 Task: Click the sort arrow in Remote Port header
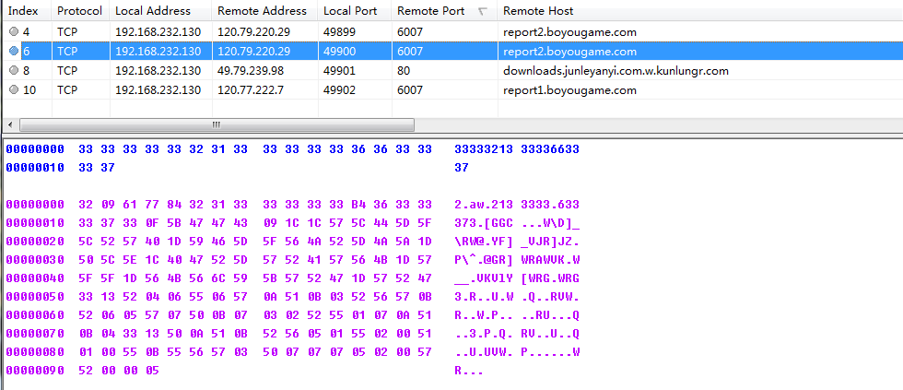(x=483, y=11)
